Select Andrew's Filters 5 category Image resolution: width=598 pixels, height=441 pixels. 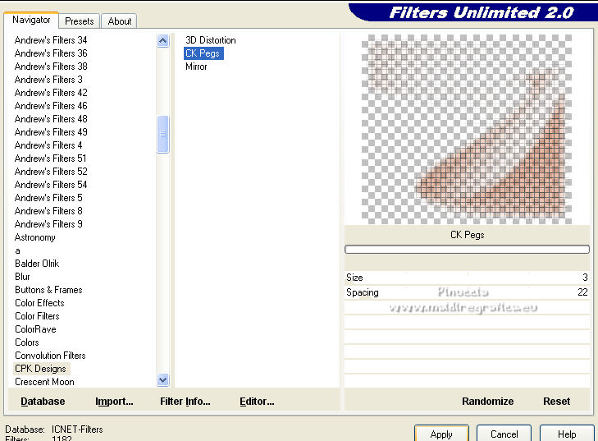click(x=48, y=198)
